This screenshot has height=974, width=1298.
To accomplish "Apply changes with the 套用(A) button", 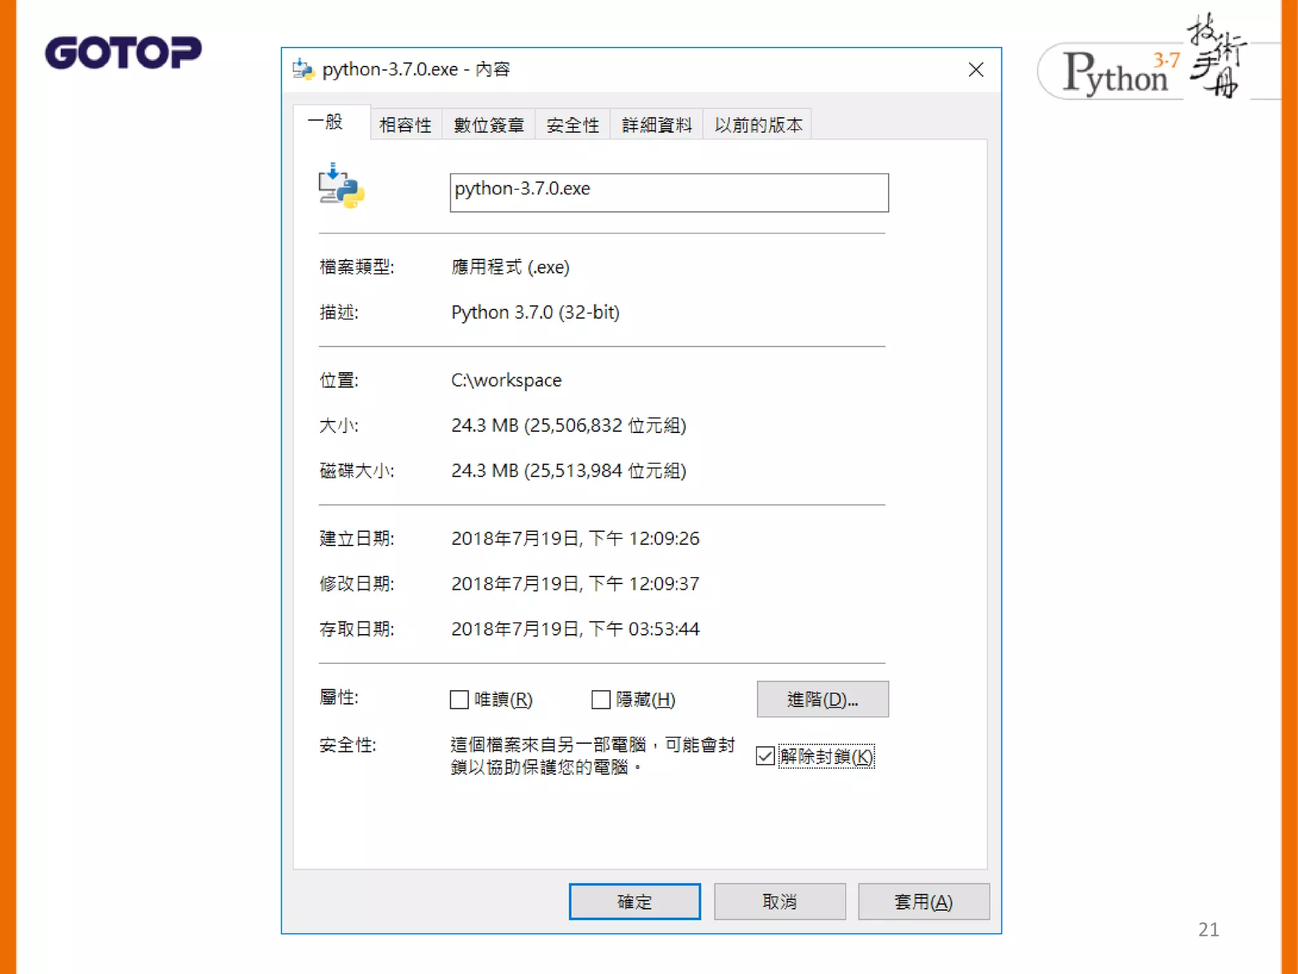I will coord(923,901).
